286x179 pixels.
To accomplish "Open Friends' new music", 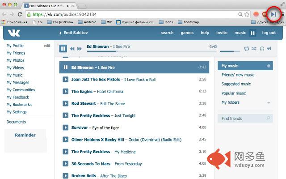I will click(x=238, y=75).
